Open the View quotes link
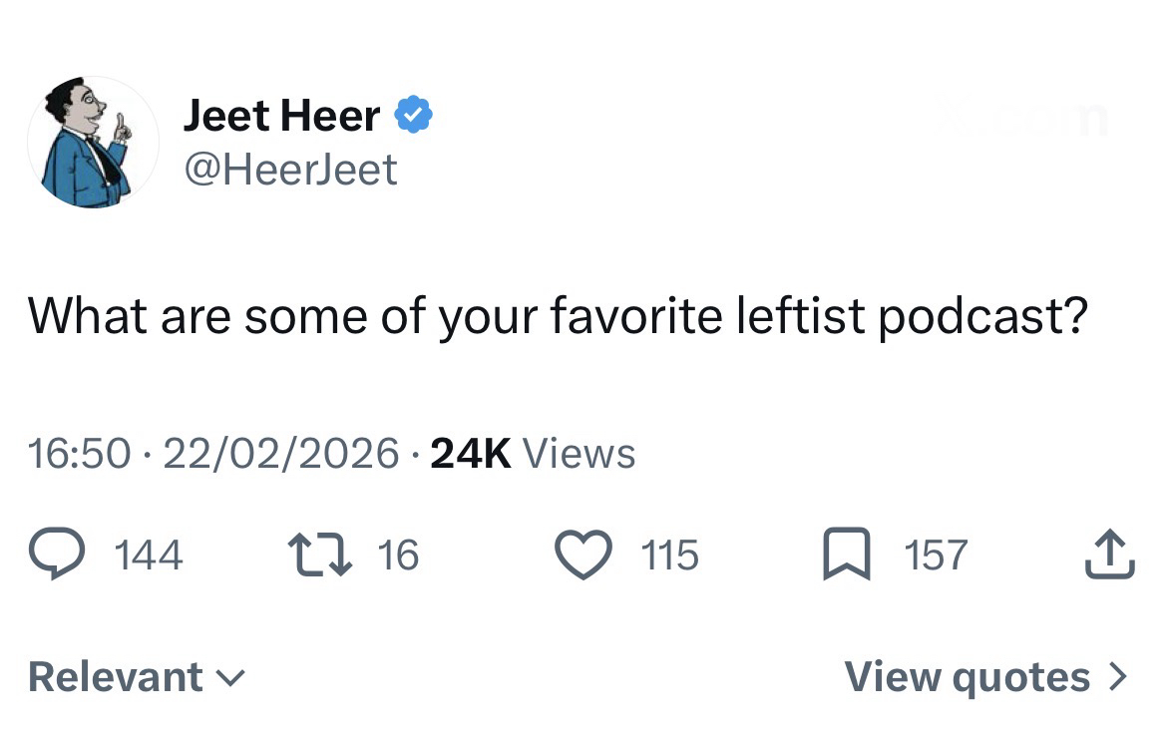 (967, 677)
